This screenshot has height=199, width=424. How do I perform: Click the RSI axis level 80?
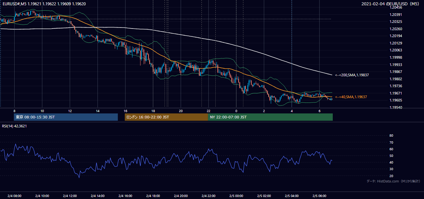coord(391,136)
